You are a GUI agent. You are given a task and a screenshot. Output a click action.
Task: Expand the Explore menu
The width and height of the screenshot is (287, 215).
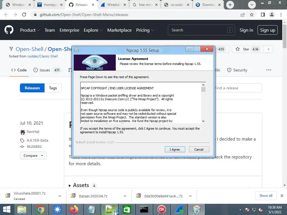93,30
